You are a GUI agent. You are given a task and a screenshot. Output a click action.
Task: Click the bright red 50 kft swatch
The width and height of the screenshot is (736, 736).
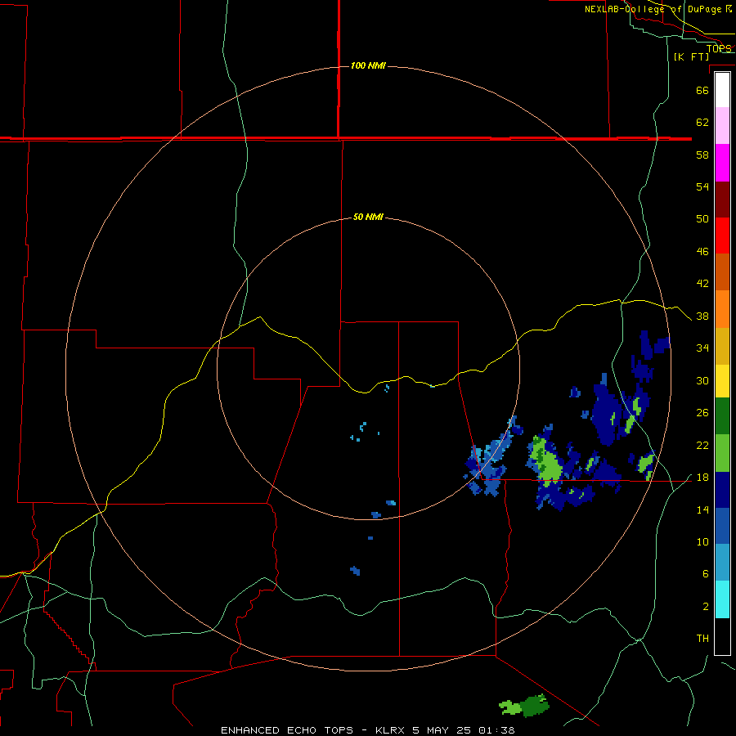pyautogui.click(x=722, y=236)
